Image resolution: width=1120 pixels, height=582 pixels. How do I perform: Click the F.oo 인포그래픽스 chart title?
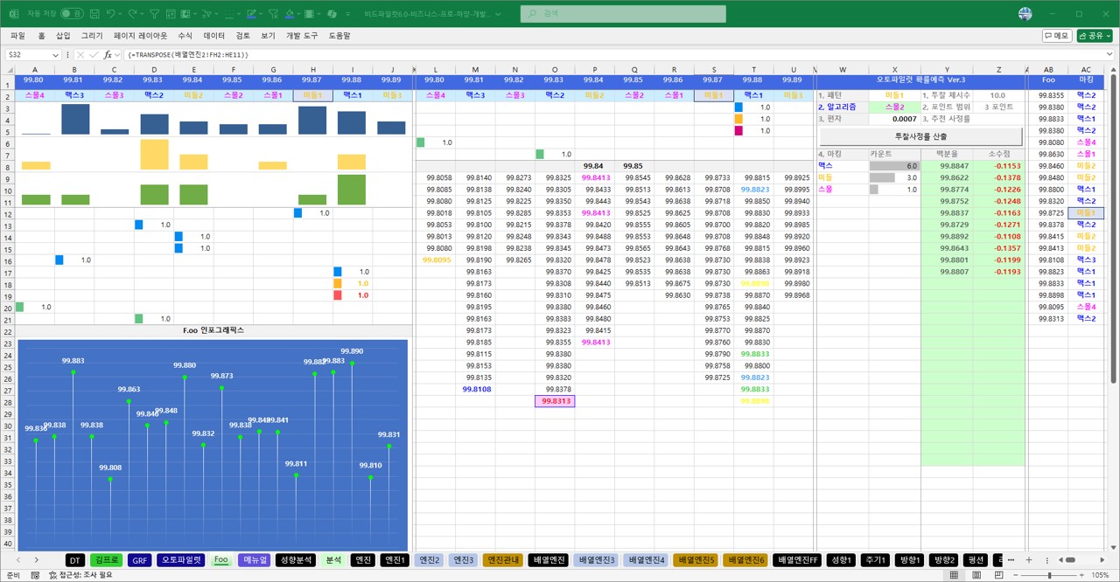[x=213, y=330]
